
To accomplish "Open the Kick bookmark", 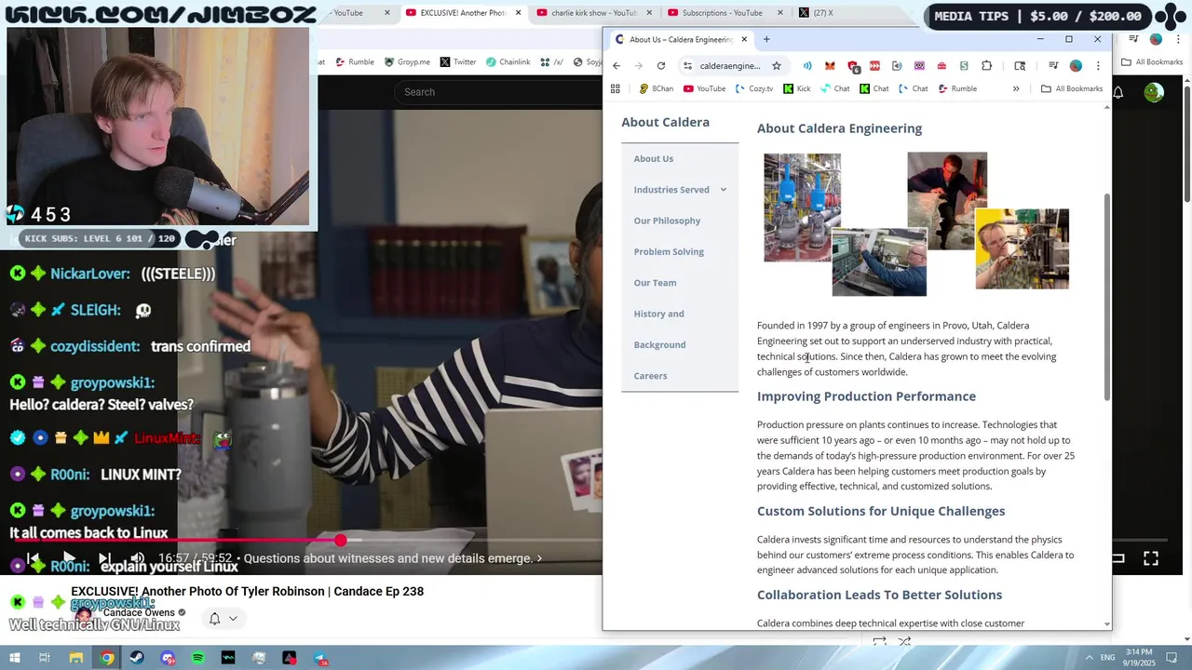I will coord(797,88).
